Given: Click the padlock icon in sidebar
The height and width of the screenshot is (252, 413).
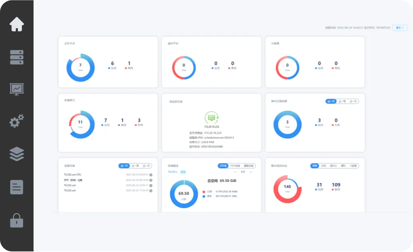Looking at the screenshot, I should [x=17, y=220].
